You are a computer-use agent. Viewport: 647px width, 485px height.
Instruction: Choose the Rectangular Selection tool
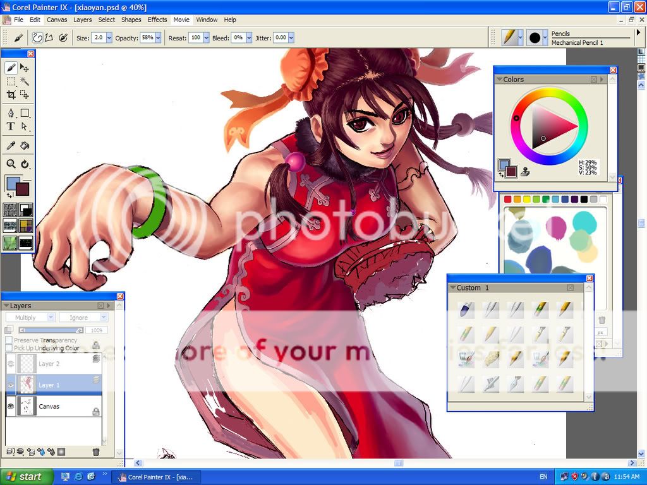pos(11,81)
